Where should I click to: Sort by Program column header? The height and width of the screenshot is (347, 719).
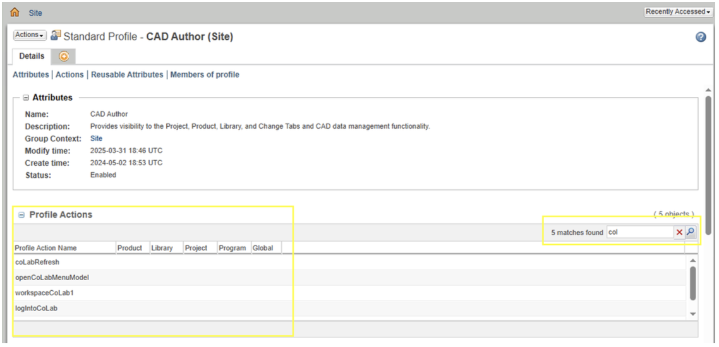coord(234,248)
